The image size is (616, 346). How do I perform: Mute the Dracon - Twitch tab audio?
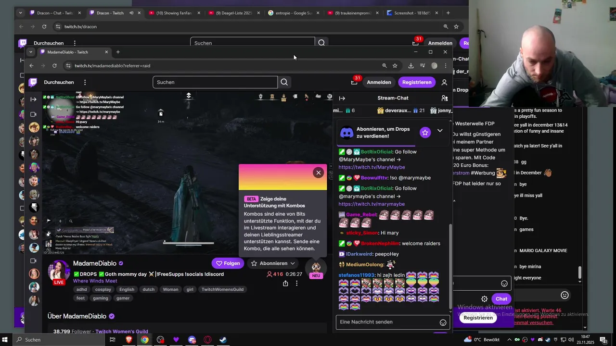pos(131,13)
